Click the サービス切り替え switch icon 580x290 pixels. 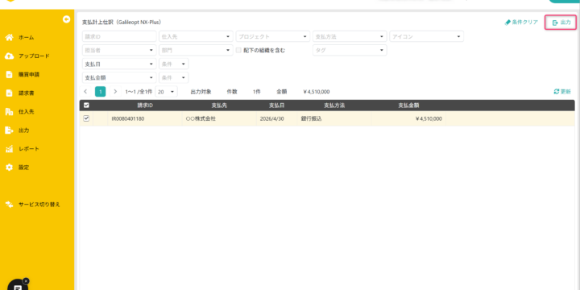10,204
